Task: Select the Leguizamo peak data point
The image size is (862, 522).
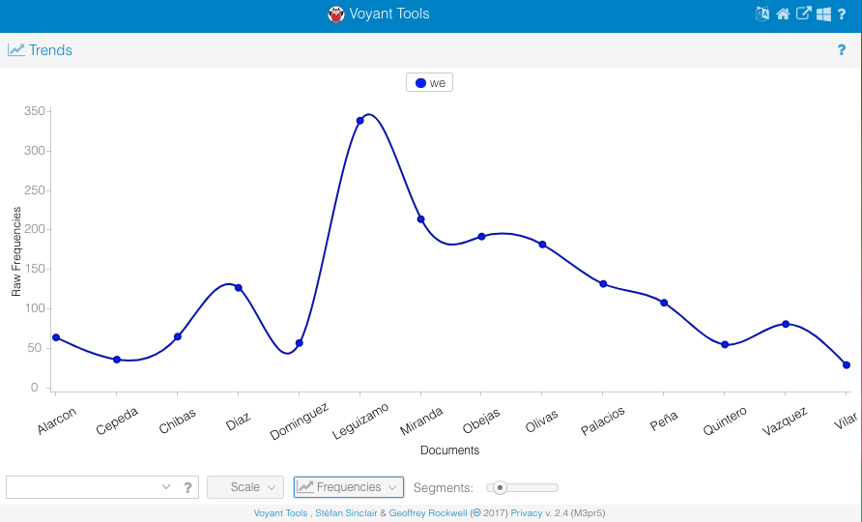Action: coord(360,121)
